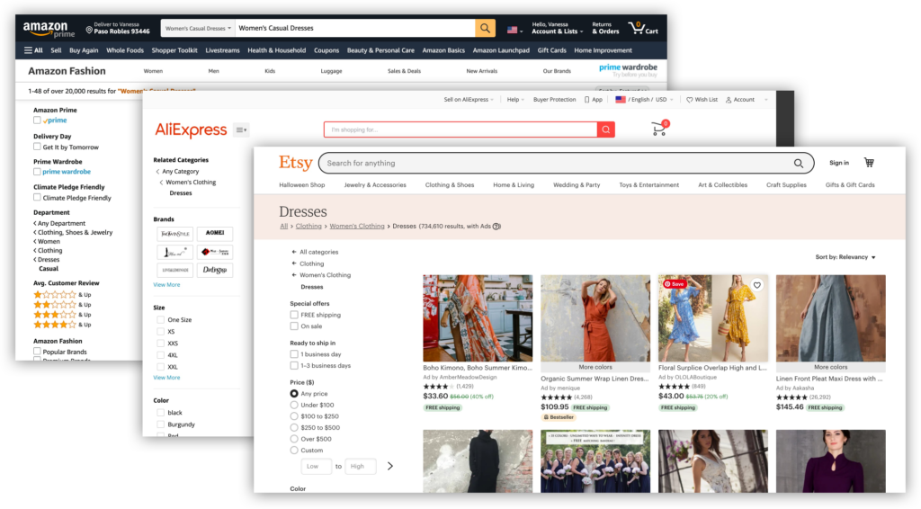Image resolution: width=921 pixels, height=509 pixels.
Task: Click back arrow beside Etsy All categories
Action: (294, 252)
